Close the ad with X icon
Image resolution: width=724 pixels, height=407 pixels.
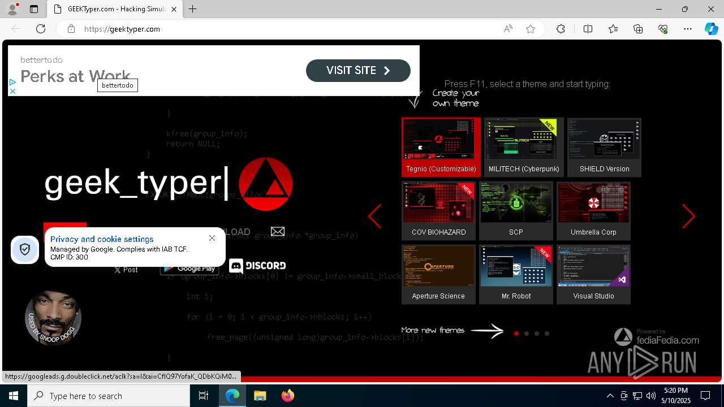[12, 91]
